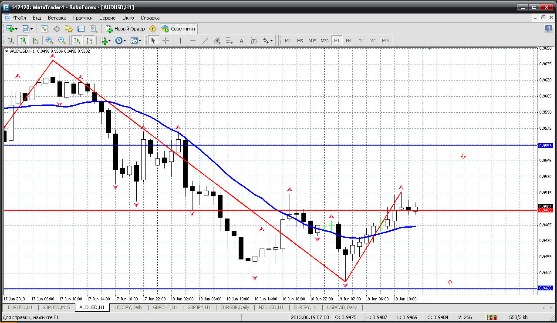Switch chart to candlesticks mode
Screen dimensions: 557x323
point(23,40)
